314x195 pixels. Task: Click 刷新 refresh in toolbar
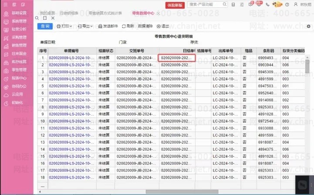pos(128,26)
